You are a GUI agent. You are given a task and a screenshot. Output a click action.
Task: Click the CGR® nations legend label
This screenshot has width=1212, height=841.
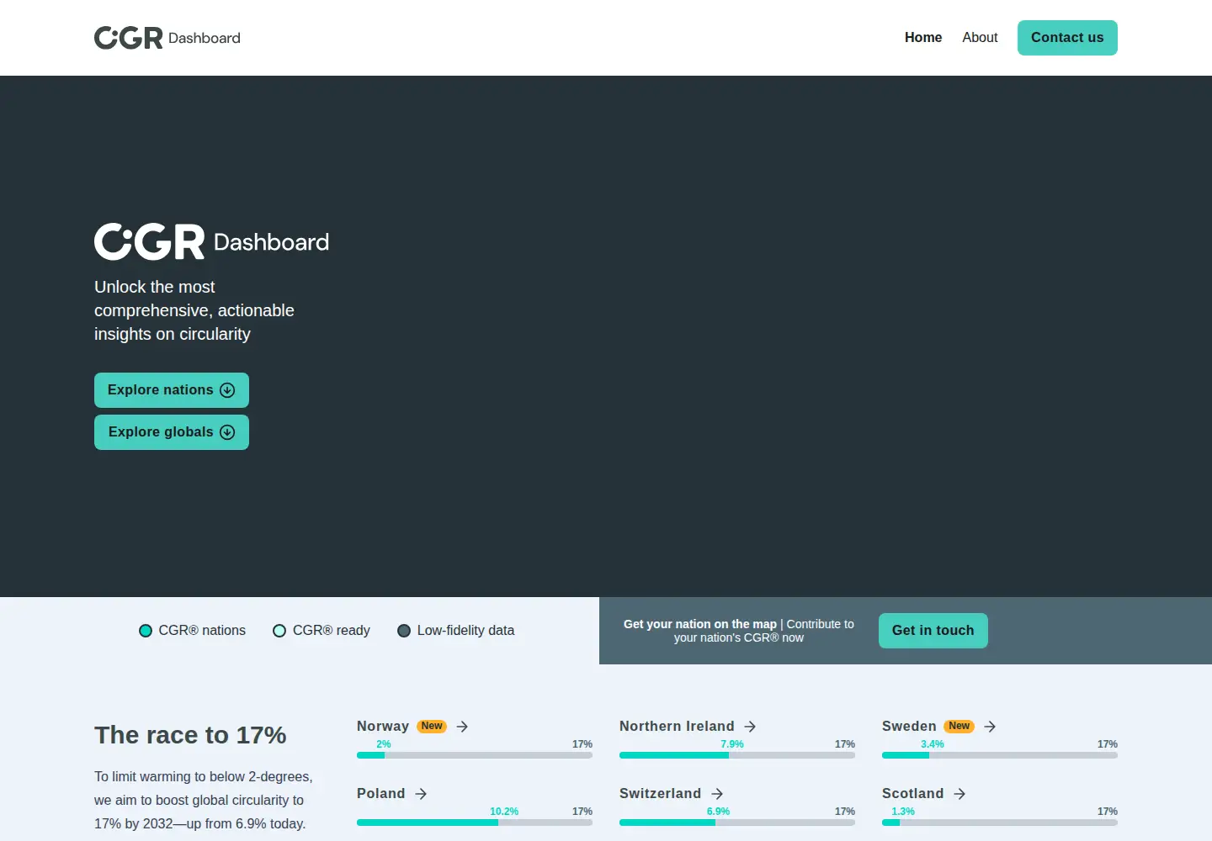(x=202, y=631)
